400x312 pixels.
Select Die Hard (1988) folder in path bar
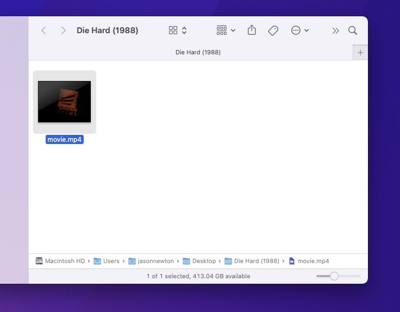tap(252, 261)
